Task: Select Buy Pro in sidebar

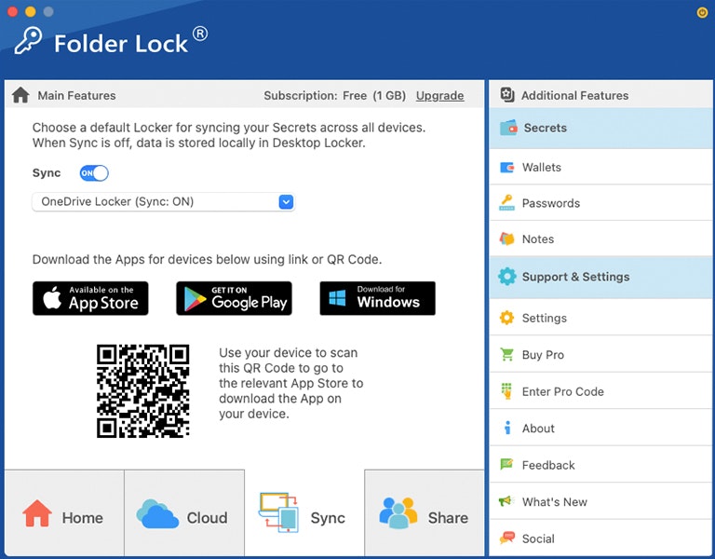Action: 601,355
